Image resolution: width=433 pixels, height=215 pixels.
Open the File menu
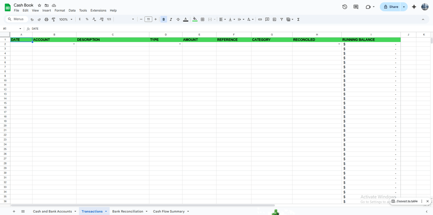coord(17,10)
